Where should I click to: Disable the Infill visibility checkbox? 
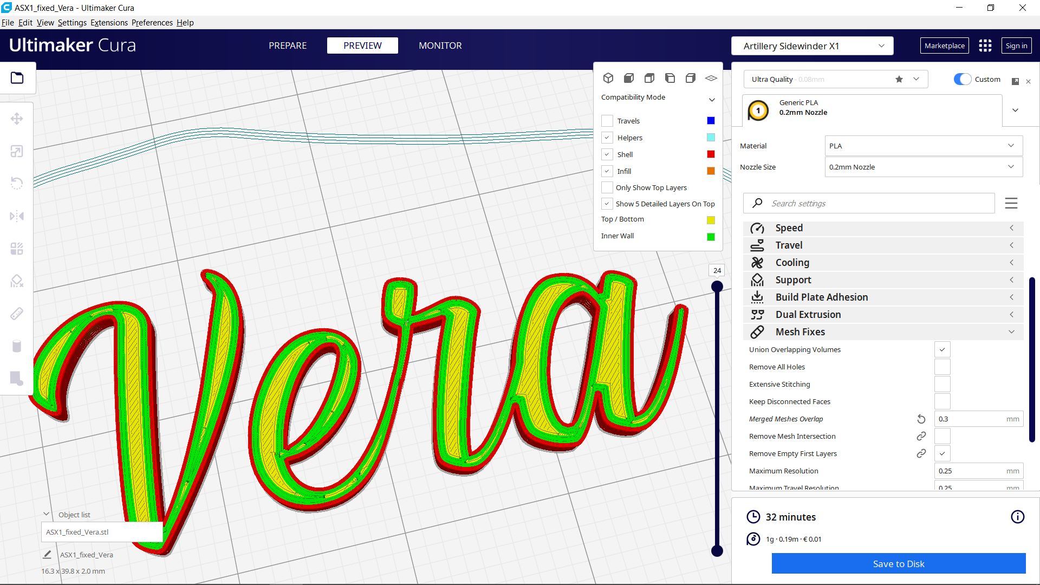[607, 171]
